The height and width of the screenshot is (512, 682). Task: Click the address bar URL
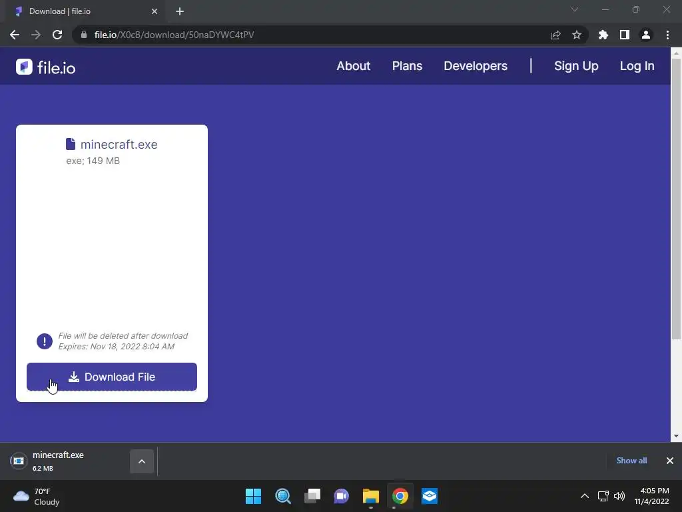[174, 35]
